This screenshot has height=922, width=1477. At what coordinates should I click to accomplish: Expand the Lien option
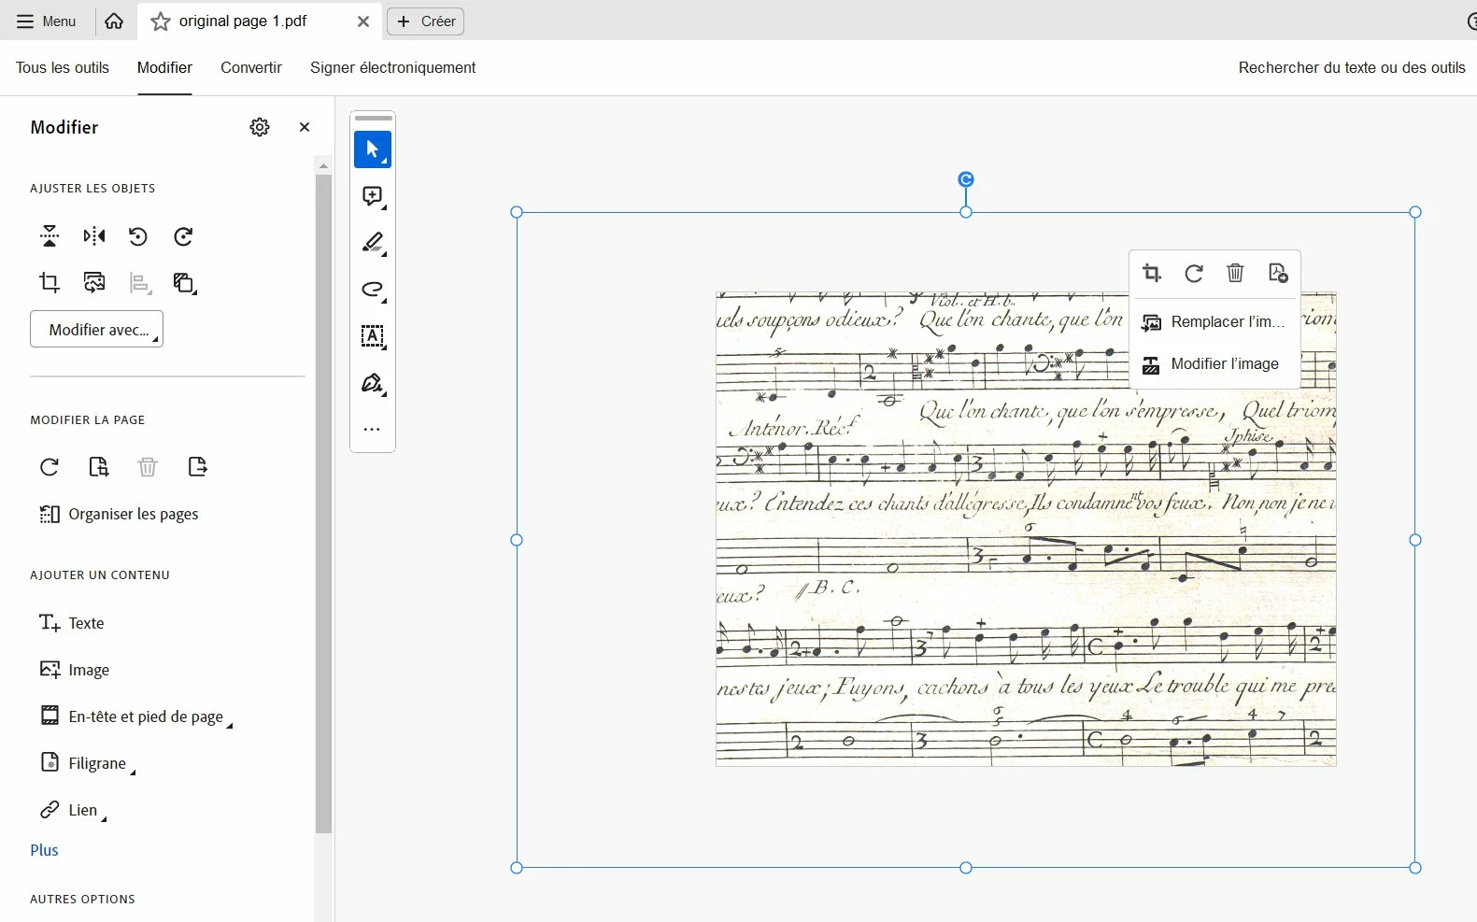(73, 810)
